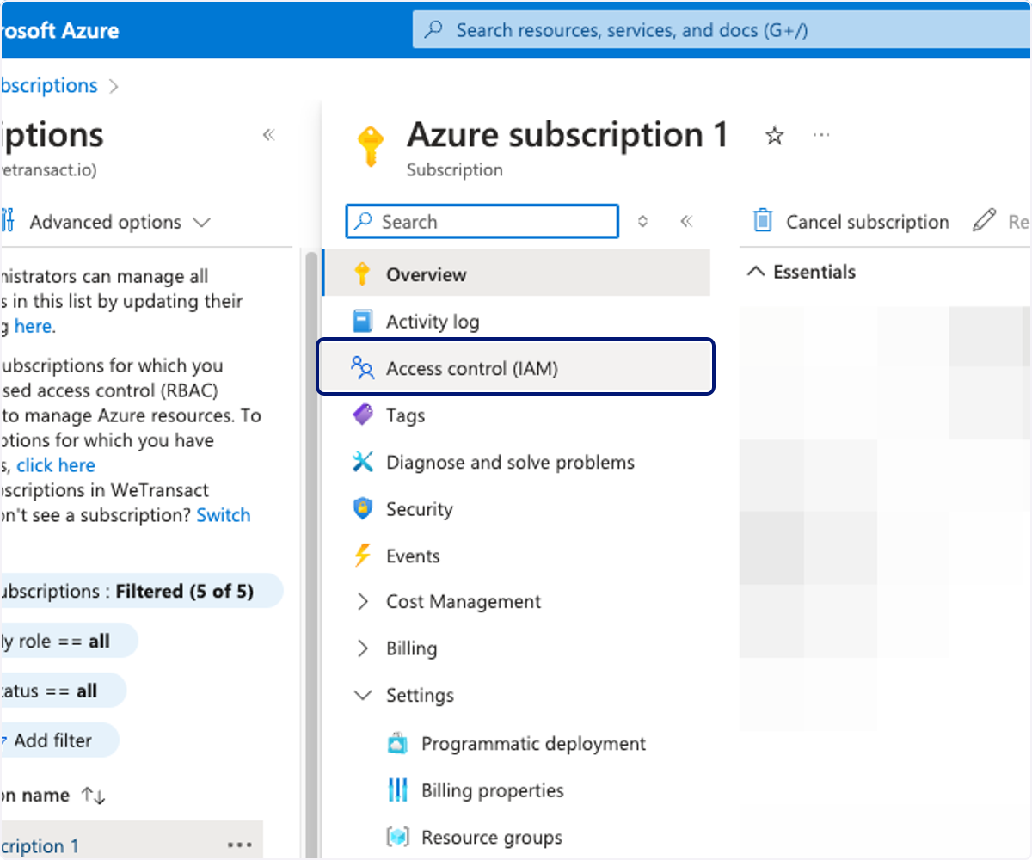This screenshot has width=1032, height=860.
Task: Click the 'click here' link
Action: tap(56, 465)
